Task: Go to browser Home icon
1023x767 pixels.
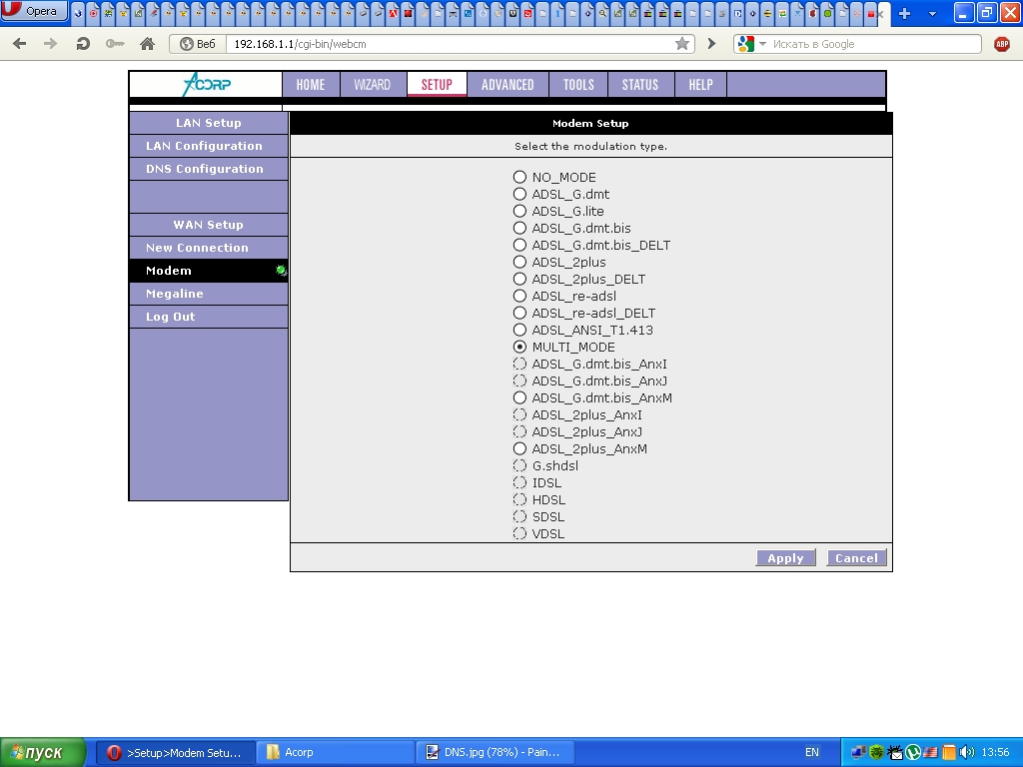Action: pos(147,44)
